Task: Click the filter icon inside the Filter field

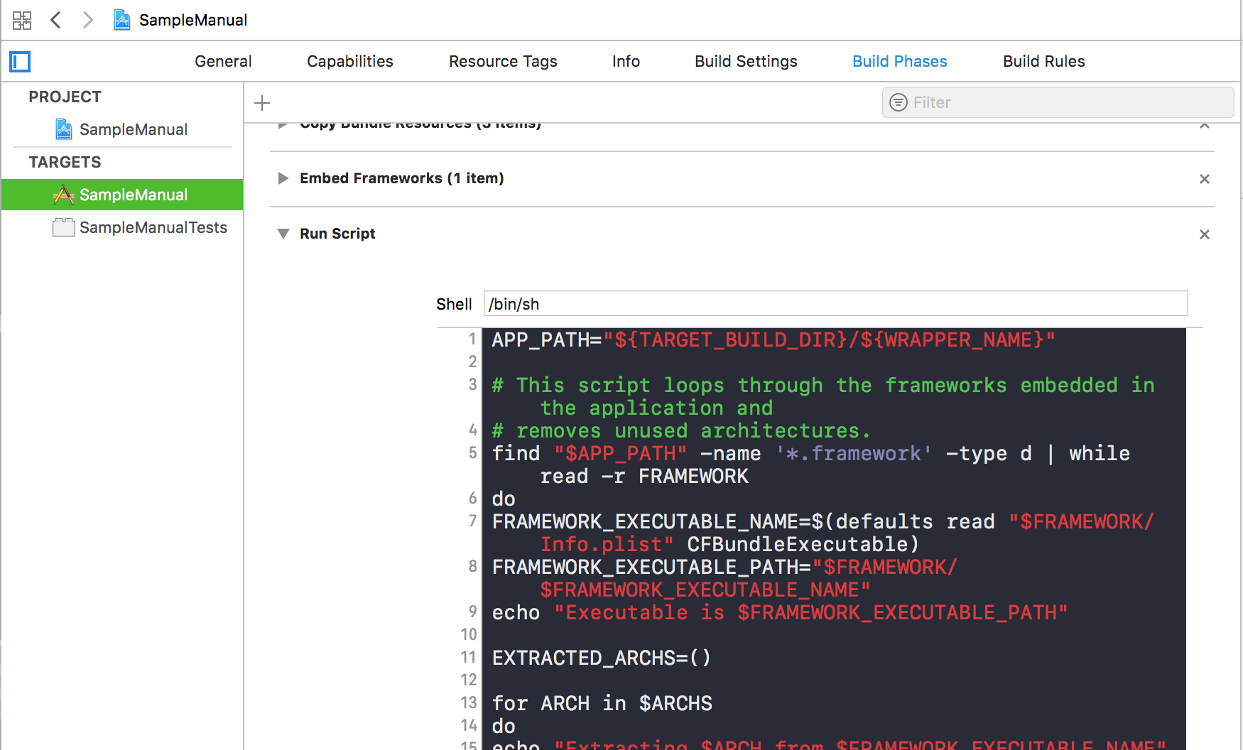Action: [898, 102]
